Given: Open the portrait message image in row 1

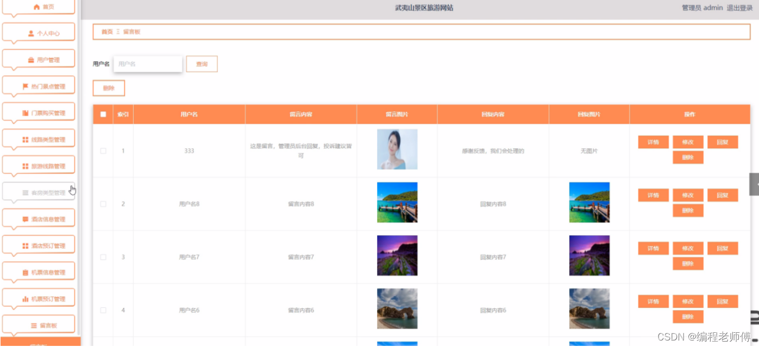Looking at the screenshot, I should (x=397, y=149).
